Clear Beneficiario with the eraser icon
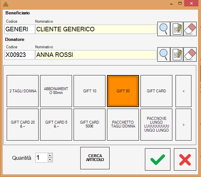The image size is (201, 177). pyautogui.click(x=190, y=29)
